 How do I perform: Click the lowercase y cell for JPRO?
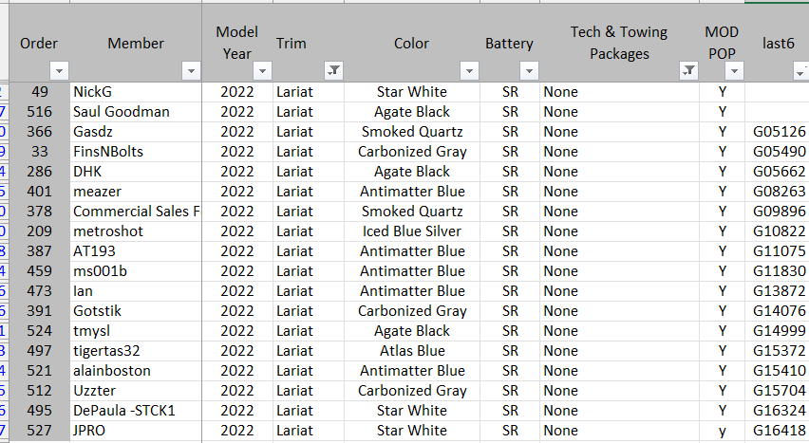[722, 431]
